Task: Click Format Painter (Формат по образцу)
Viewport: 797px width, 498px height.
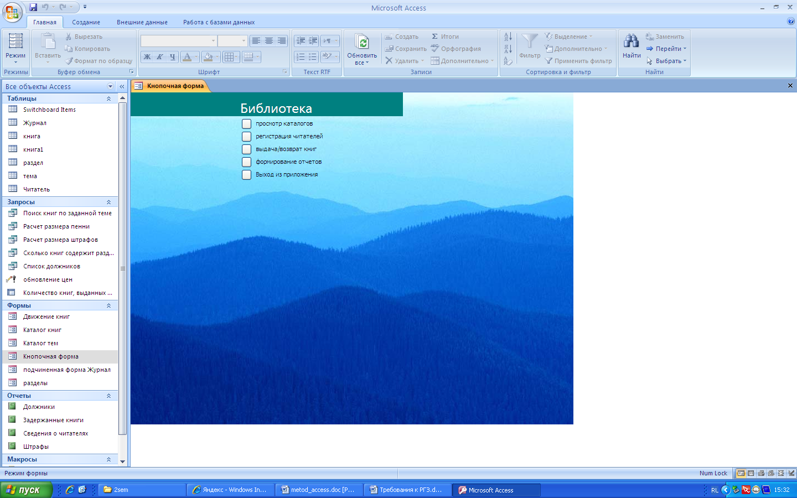Action: coord(99,61)
